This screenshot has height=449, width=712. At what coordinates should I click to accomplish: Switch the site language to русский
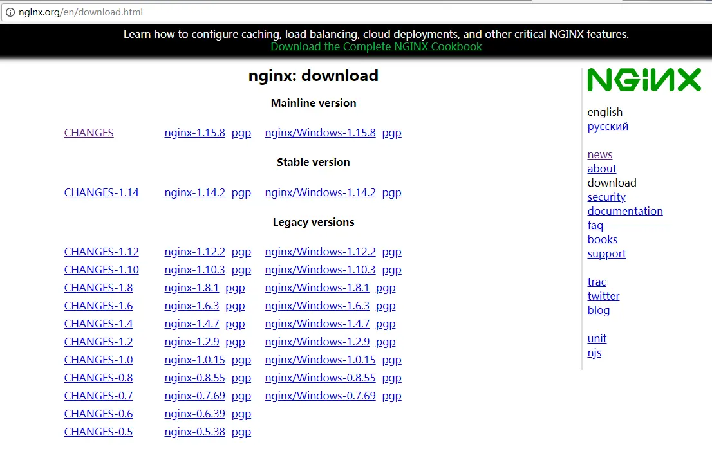pyautogui.click(x=607, y=126)
